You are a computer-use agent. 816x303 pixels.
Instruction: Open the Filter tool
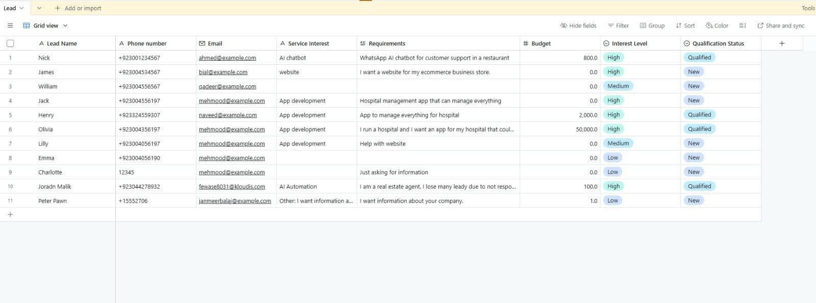pos(618,26)
